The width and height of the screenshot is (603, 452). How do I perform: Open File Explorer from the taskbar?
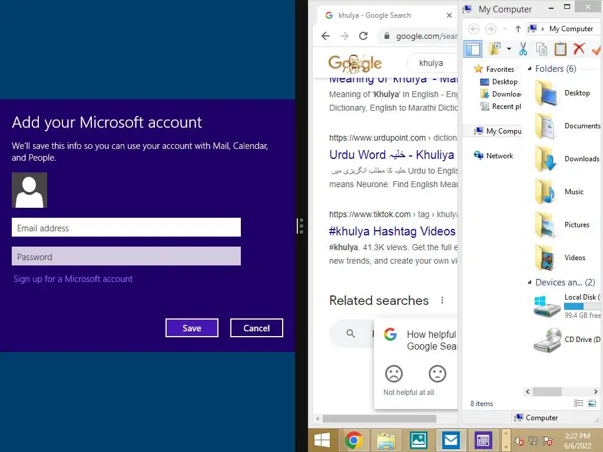click(x=386, y=440)
